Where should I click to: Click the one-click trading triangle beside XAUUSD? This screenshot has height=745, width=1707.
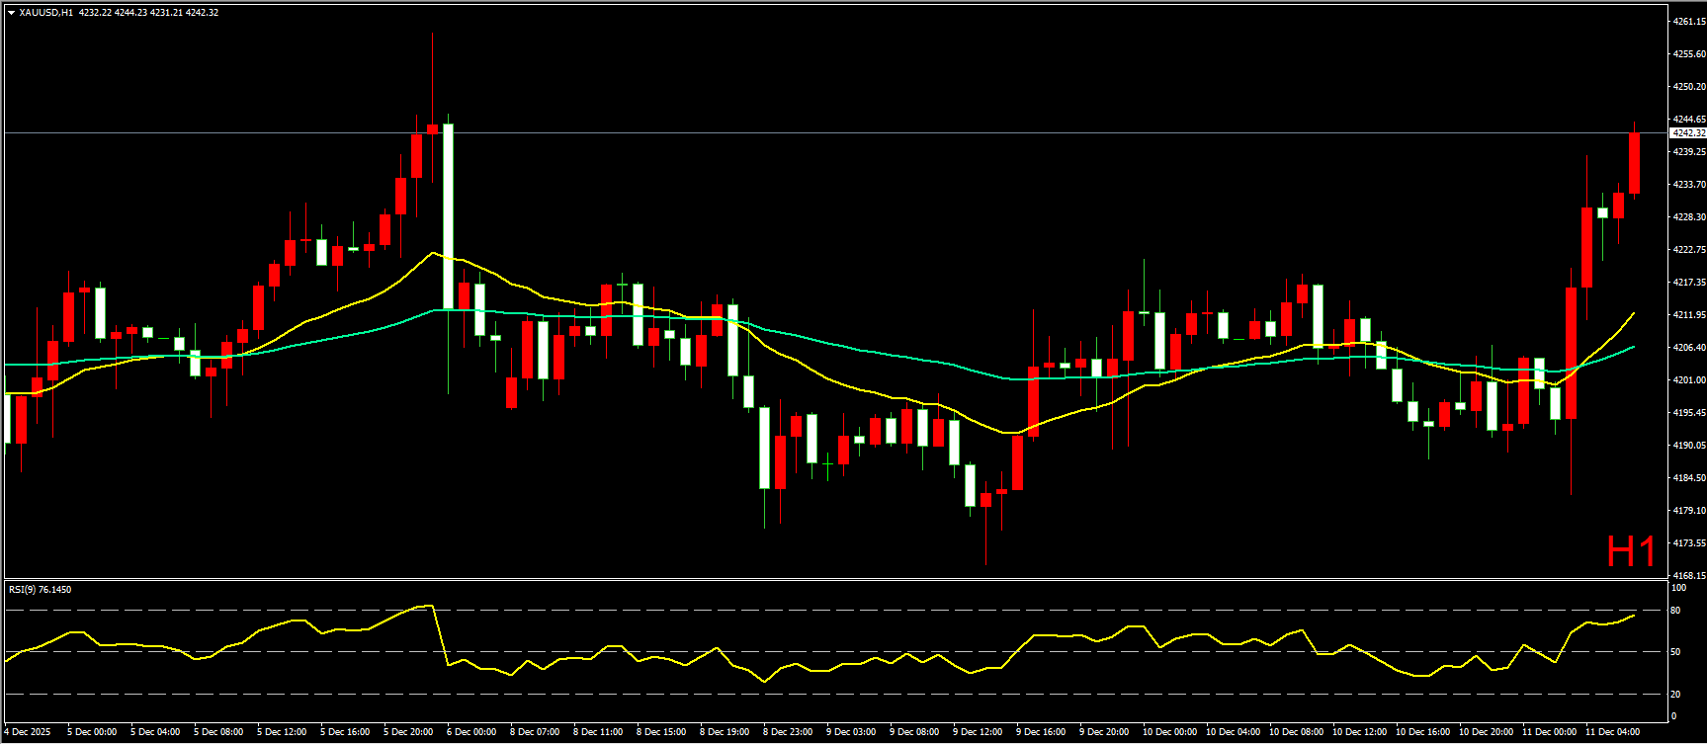11,13
